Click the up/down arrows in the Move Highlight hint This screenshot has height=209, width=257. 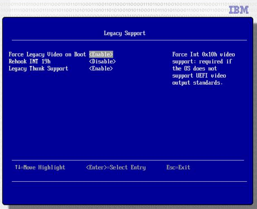click(16, 167)
